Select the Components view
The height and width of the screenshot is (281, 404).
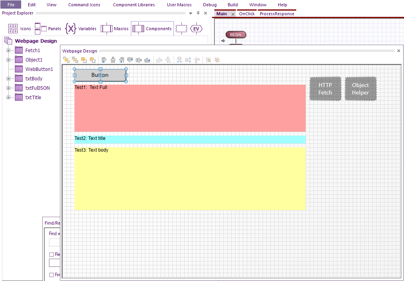pyautogui.click(x=152, y=29)
